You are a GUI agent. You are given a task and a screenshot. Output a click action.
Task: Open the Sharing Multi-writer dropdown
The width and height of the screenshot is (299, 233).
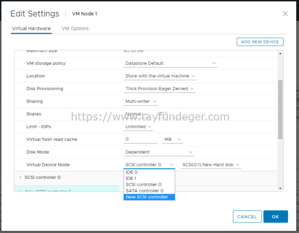coord(141,101)
